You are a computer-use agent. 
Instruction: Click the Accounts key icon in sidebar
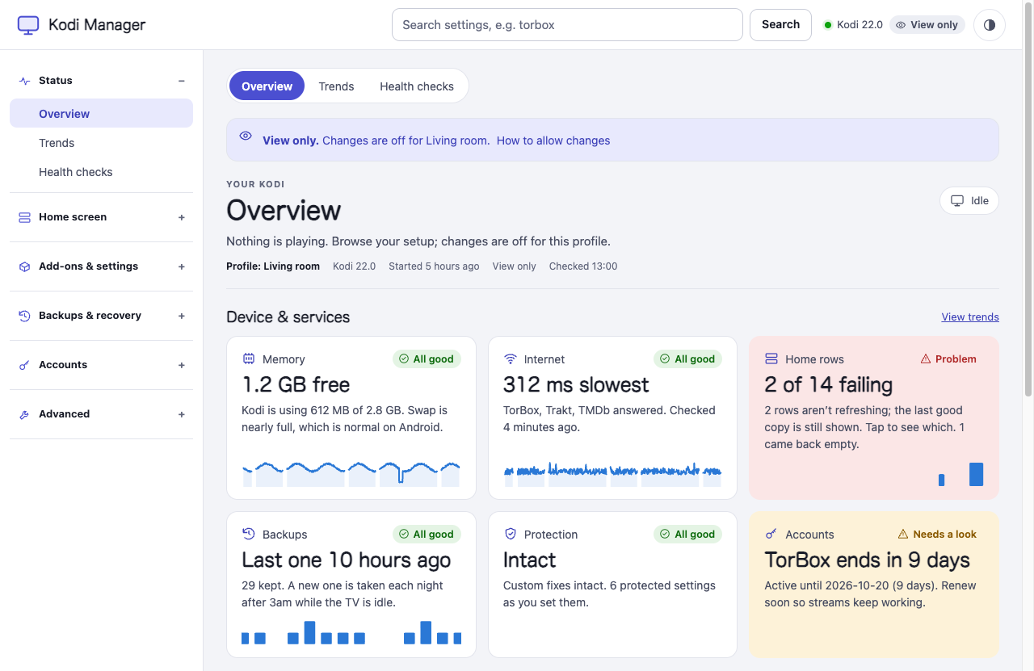tap(24, 365)
